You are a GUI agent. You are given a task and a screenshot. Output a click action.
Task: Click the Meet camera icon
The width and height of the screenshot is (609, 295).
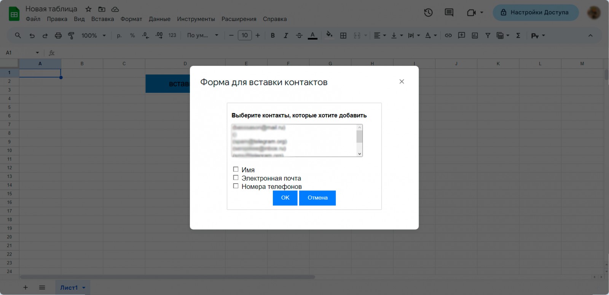click(x=471, y=13)
